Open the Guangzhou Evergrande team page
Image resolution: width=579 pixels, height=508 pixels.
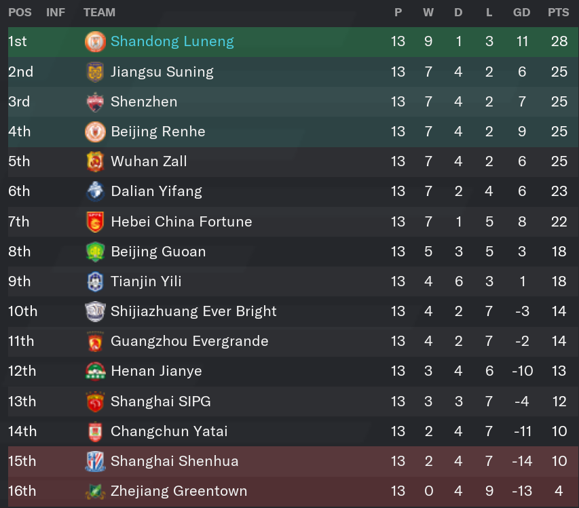pyautogui.click(x=189, y=341)
